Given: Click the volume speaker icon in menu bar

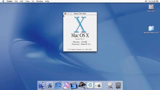Looking at the screenshot, I should coord(146,1).
